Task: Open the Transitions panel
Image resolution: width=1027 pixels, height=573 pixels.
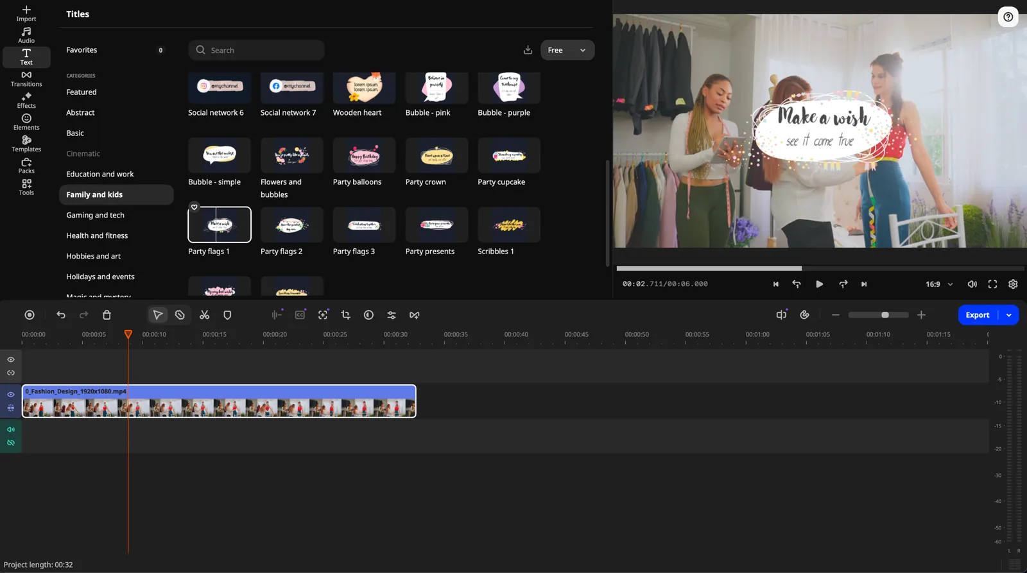Action: point(26,79)
